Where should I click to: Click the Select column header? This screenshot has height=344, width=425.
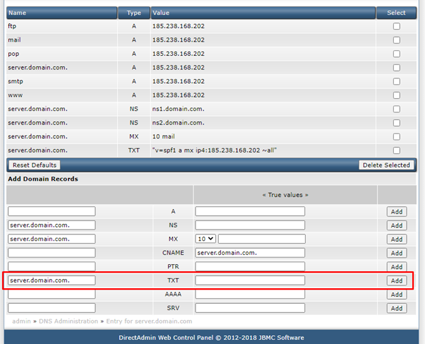396,13
